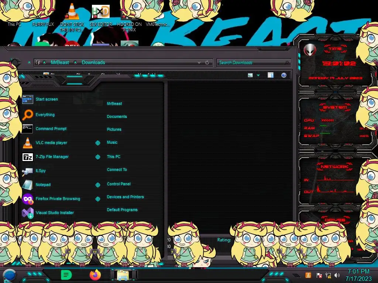Launch ILSpy from the start menu
Image resolution: width=378 pixels, height=283 pixels.
click(41, 171)
